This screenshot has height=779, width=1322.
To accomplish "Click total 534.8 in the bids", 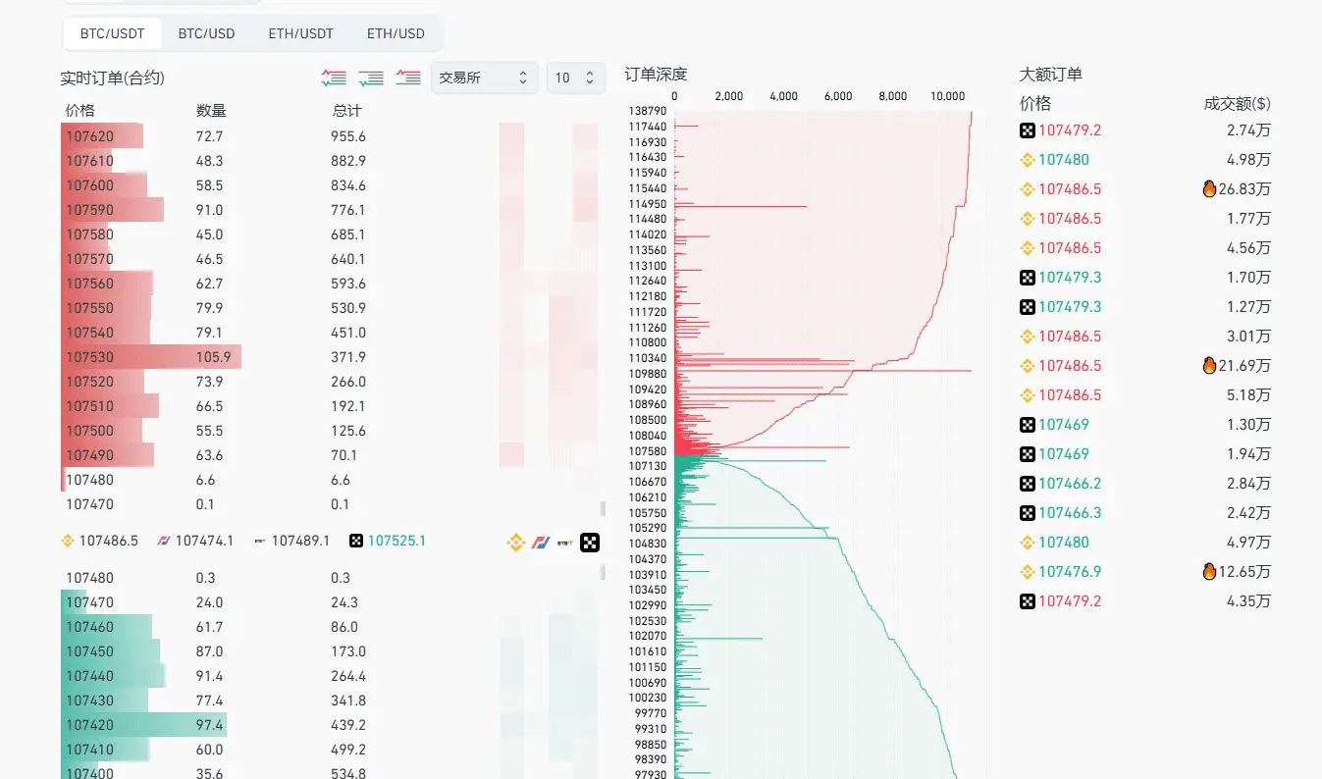I will [x=348, y=773].
